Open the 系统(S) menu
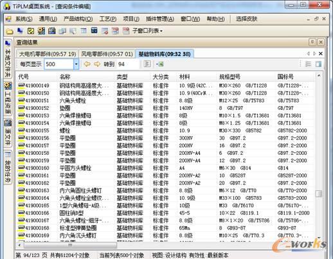The width and height of the screenshot is (333, 259). point(24,19)
